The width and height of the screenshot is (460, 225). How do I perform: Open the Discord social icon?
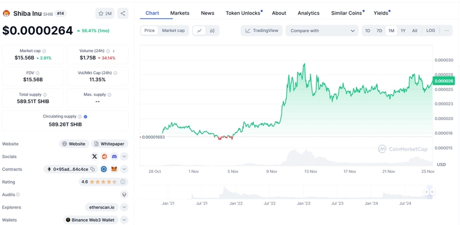[x=115, y=156]
